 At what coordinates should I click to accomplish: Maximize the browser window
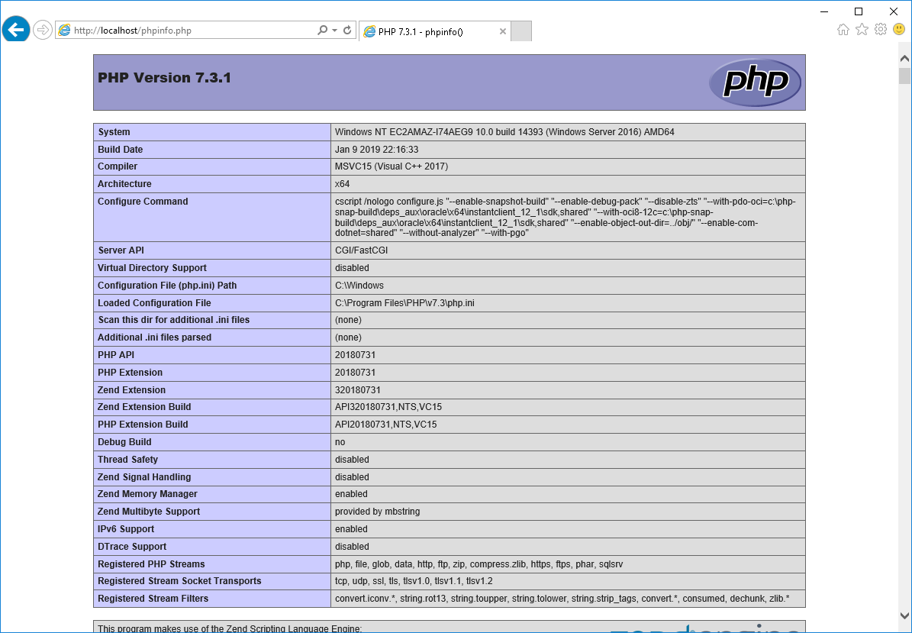tap(859, 11)
